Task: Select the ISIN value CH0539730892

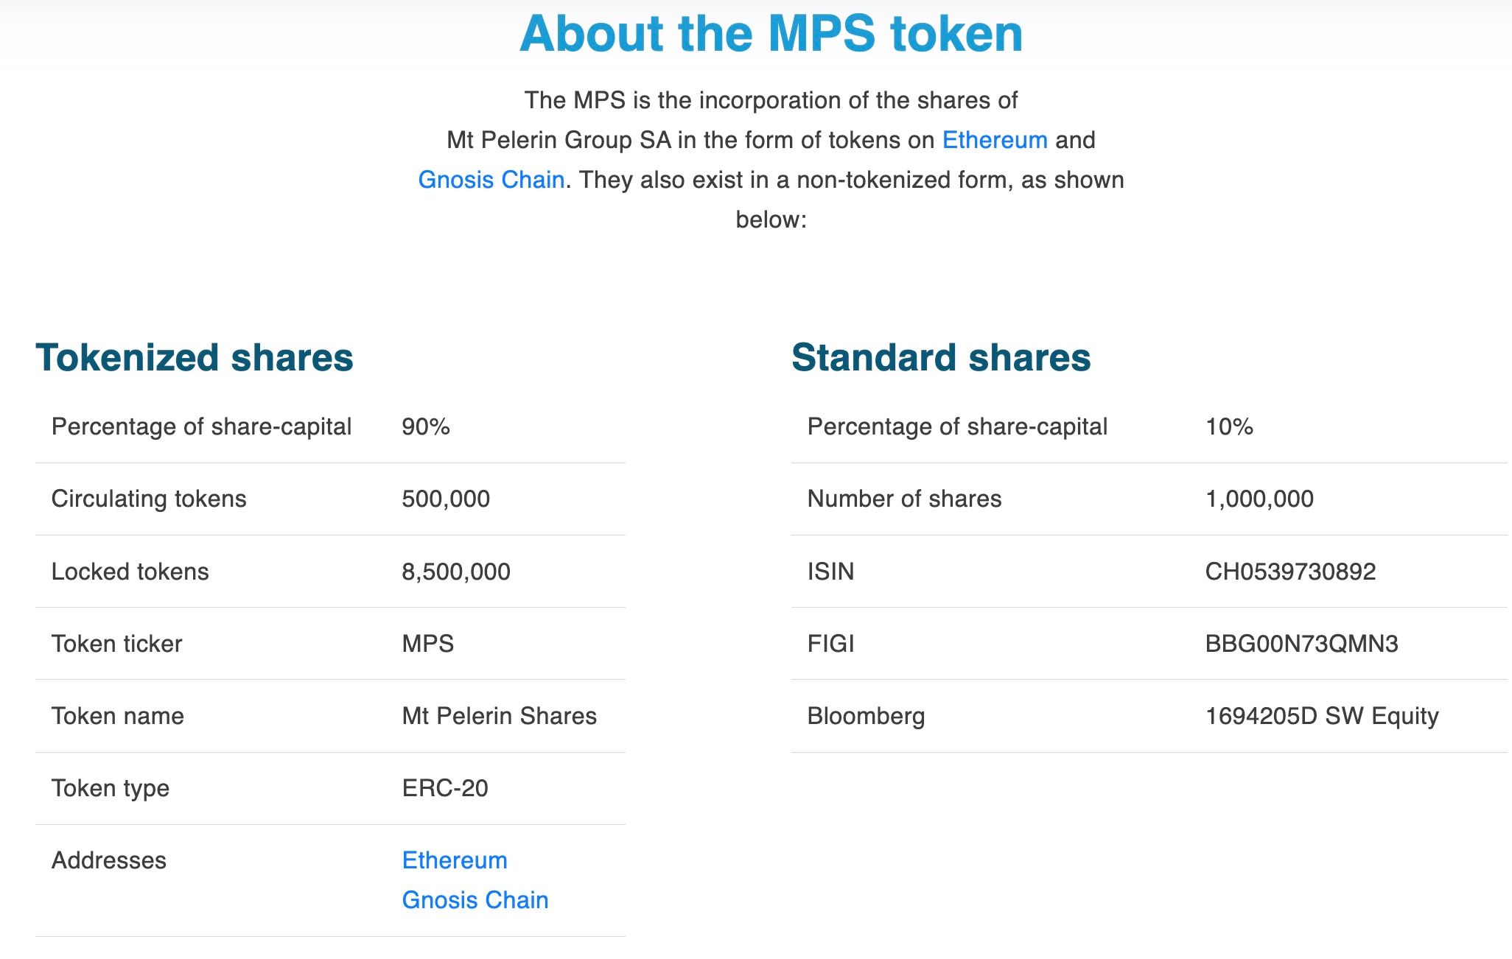Action: (x=1289, y=572)
